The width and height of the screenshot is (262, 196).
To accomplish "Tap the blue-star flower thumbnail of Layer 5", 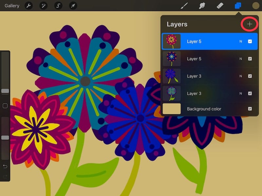I will coord(172,59).
